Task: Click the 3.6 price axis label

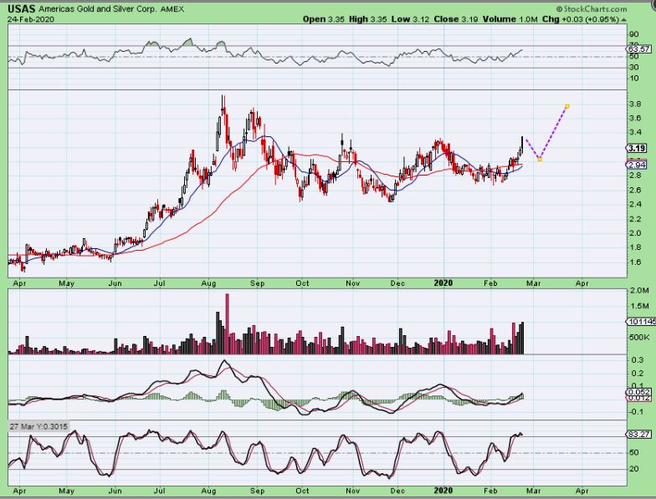Action: [636, 119]
